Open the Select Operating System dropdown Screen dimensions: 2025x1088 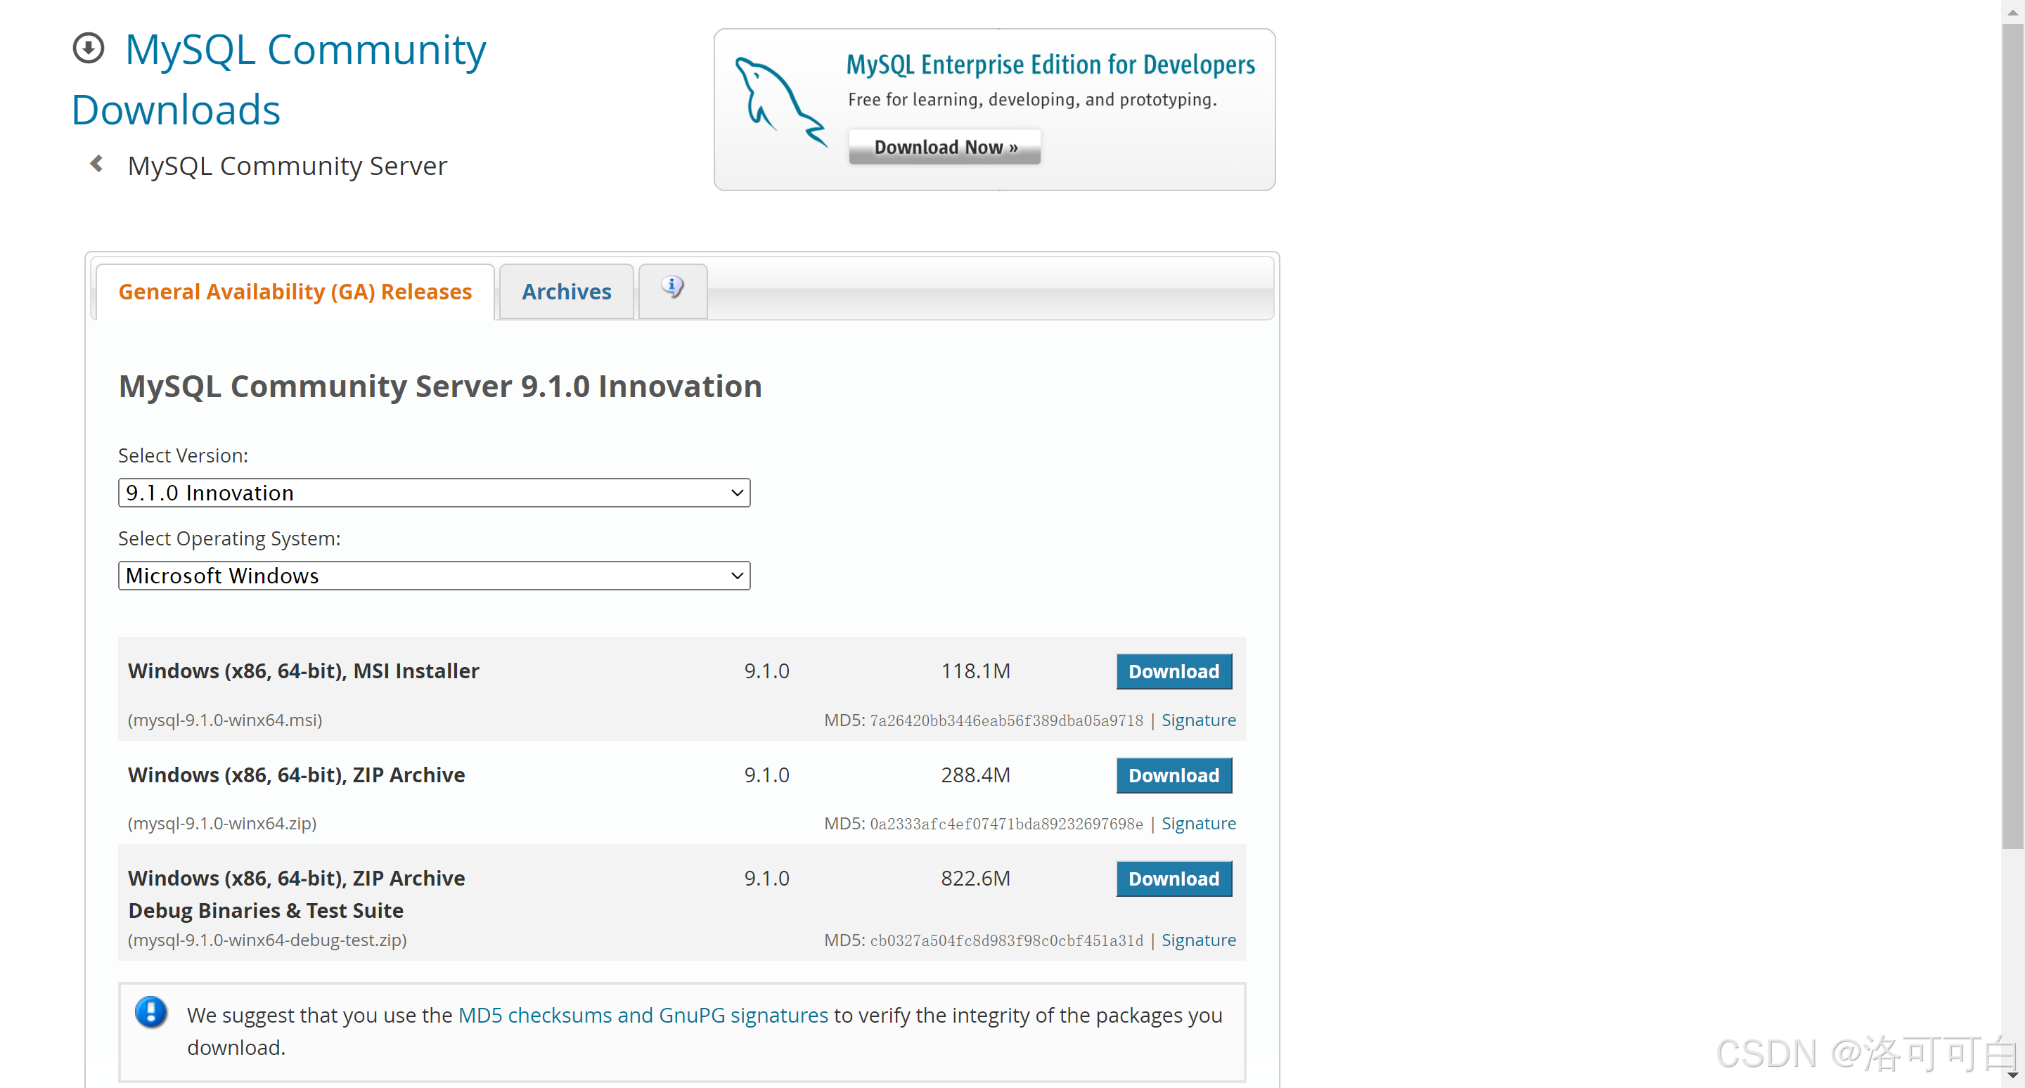point(432,575)
